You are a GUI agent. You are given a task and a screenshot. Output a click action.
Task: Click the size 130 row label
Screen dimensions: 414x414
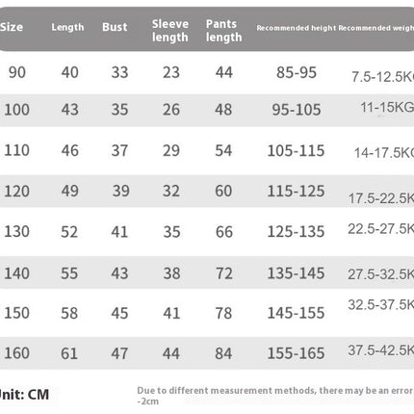coord(16,231)
